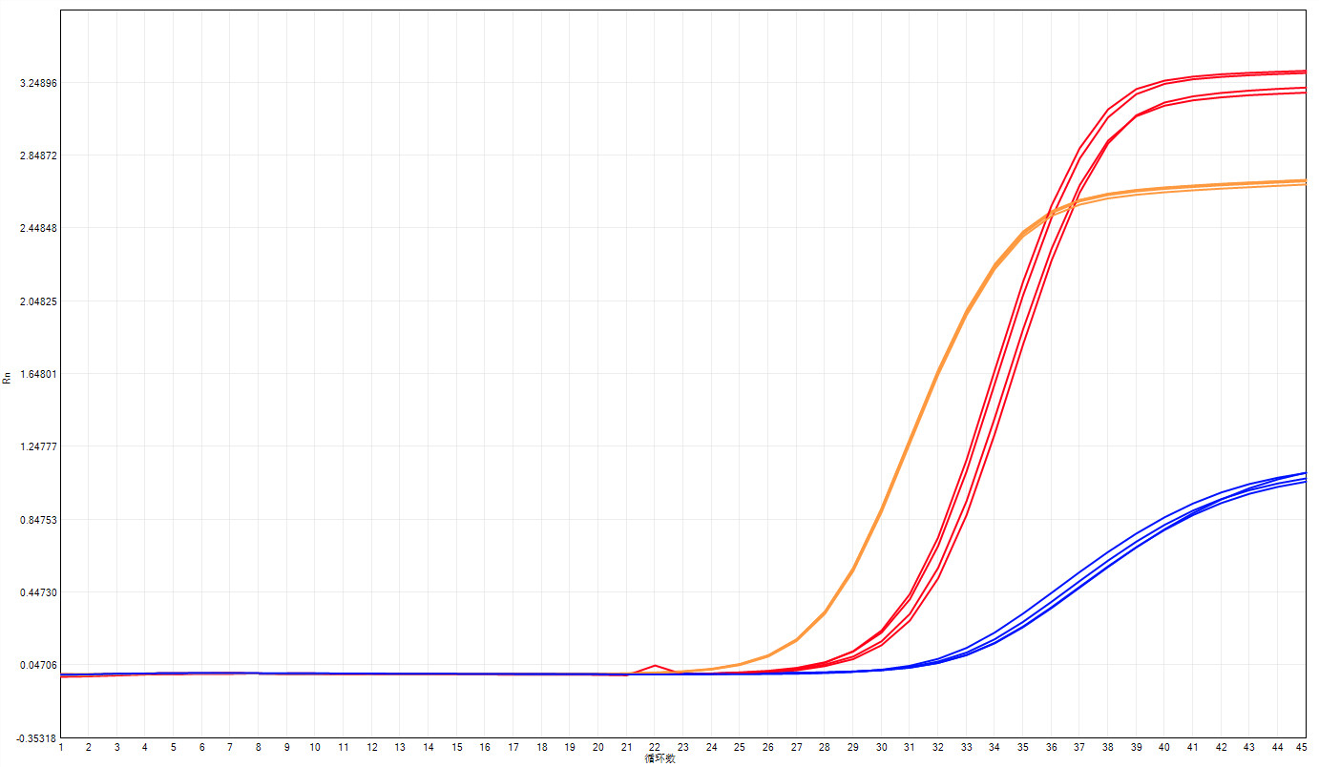The image size is (1319, 767).
Task: Click y-axis value 0.84753
Action: [38, 520]
